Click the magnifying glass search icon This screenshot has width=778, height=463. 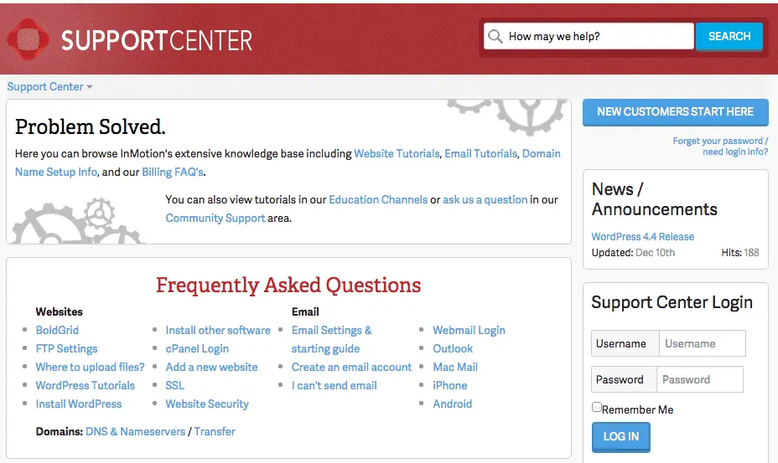pyautogui.click(x=495, y=36)
